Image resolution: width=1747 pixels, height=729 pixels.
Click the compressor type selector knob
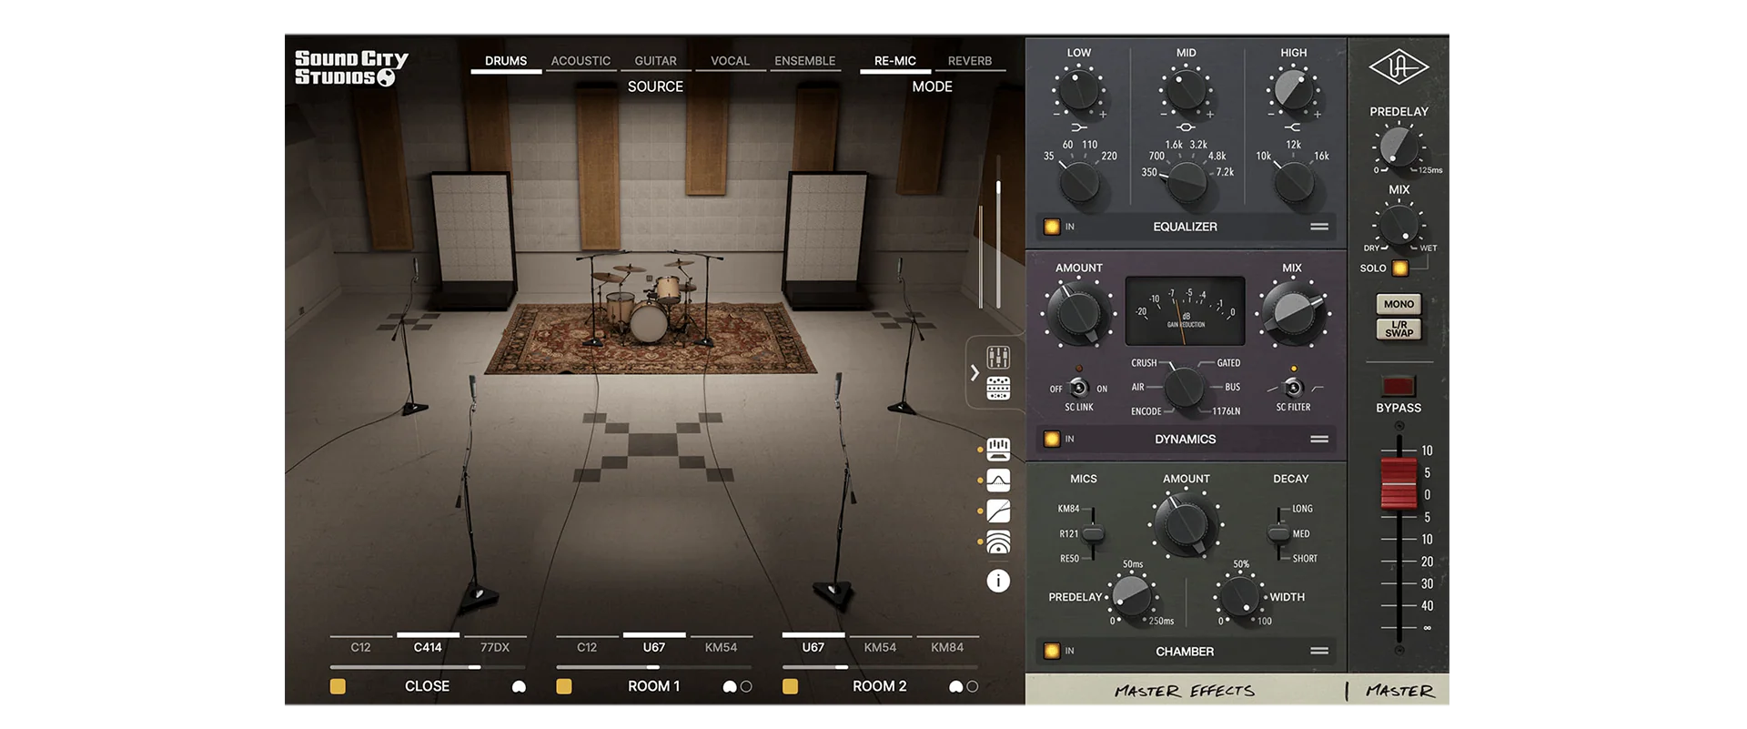(1185, 388)
